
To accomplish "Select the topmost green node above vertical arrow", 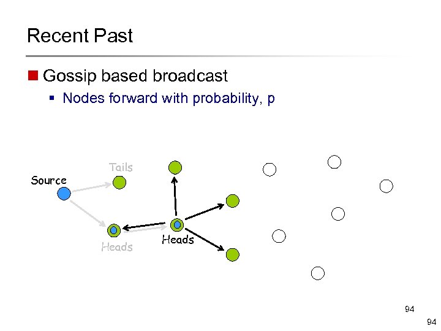I will pos(175,167).
